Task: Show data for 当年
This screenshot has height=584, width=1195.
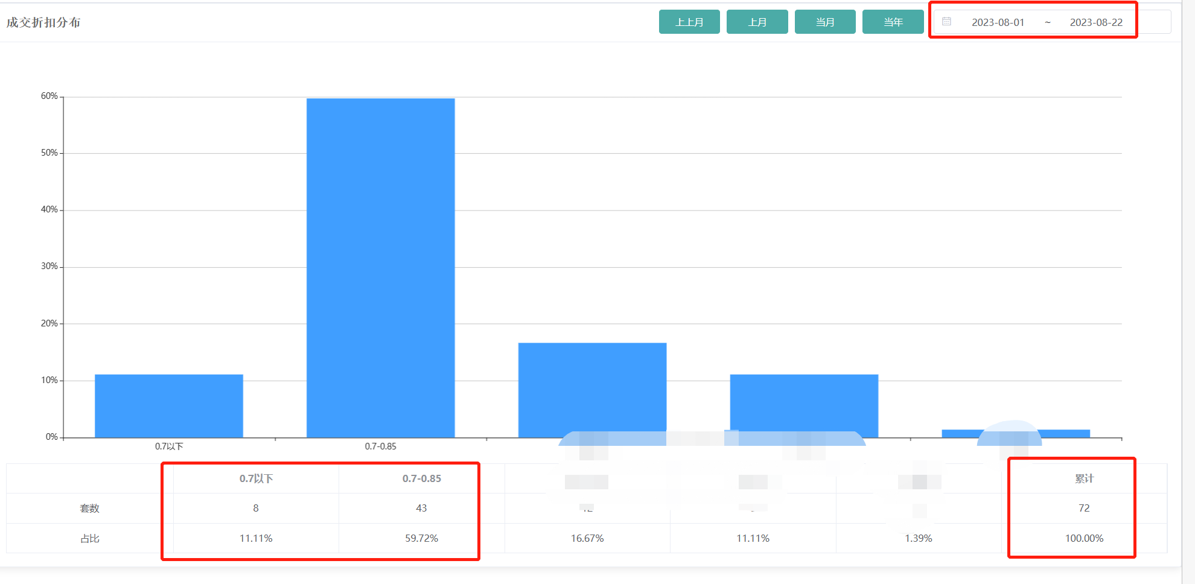Action: tap(893, 22)
